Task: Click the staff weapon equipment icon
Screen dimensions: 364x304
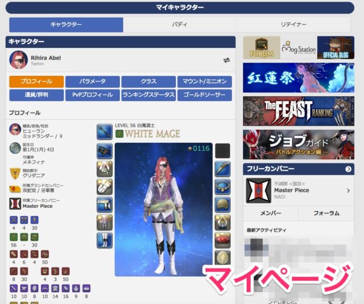Action: (104, 132)
